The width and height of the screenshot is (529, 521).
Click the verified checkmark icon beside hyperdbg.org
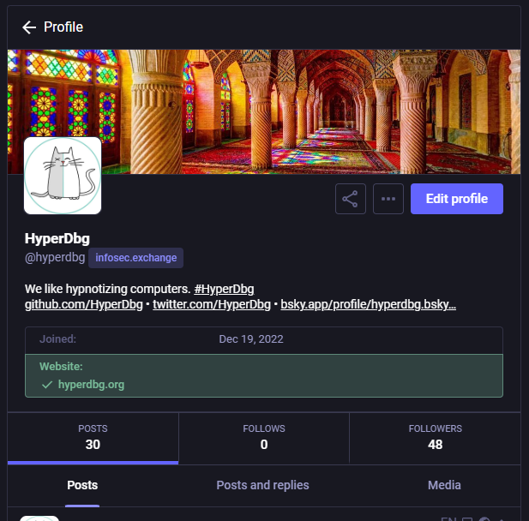[47, 385]
